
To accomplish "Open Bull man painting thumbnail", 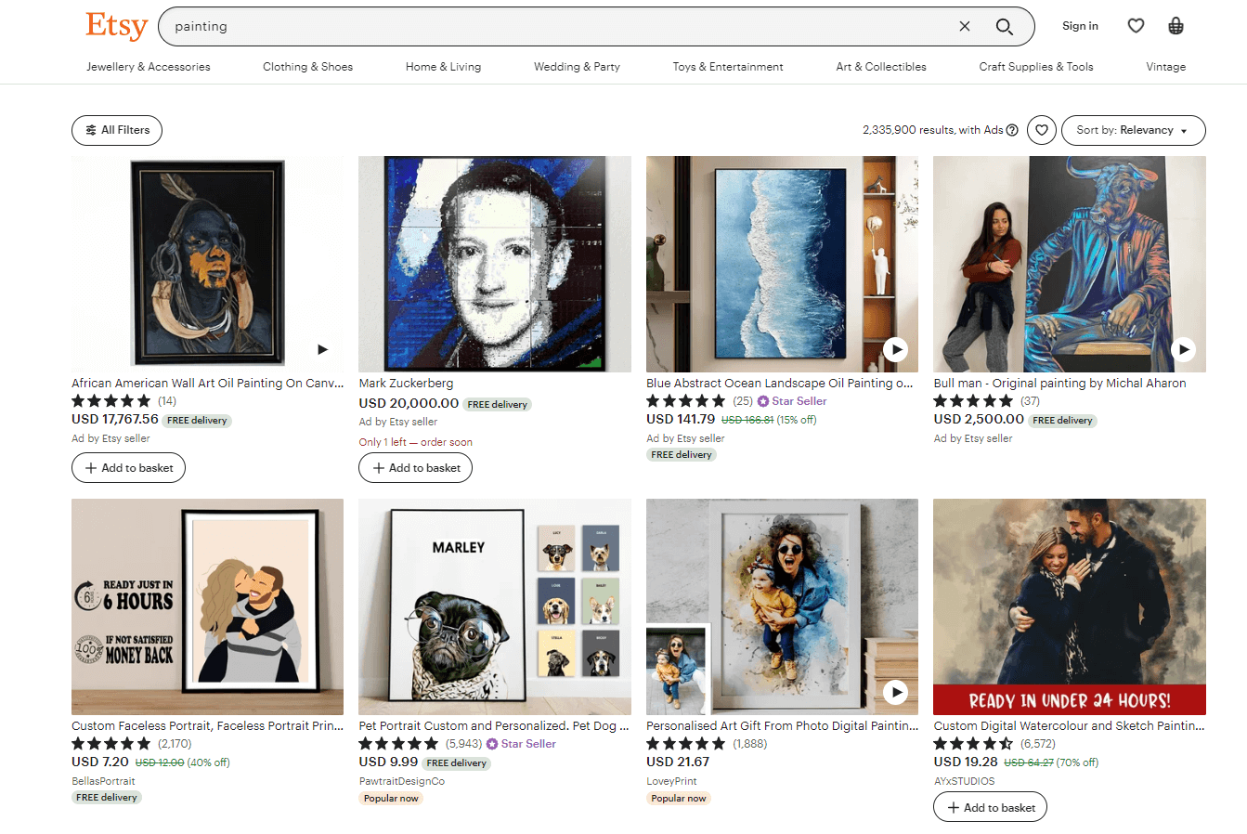I will [x=1070, y=264].
